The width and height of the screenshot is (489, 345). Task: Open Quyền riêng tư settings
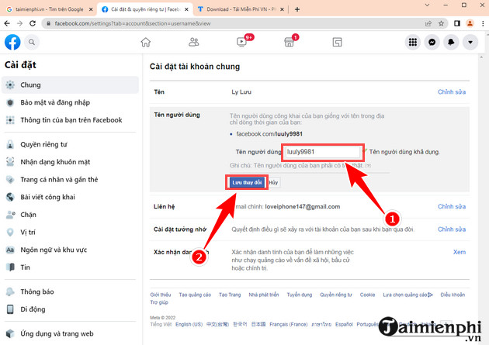click(x=70, y=144)
